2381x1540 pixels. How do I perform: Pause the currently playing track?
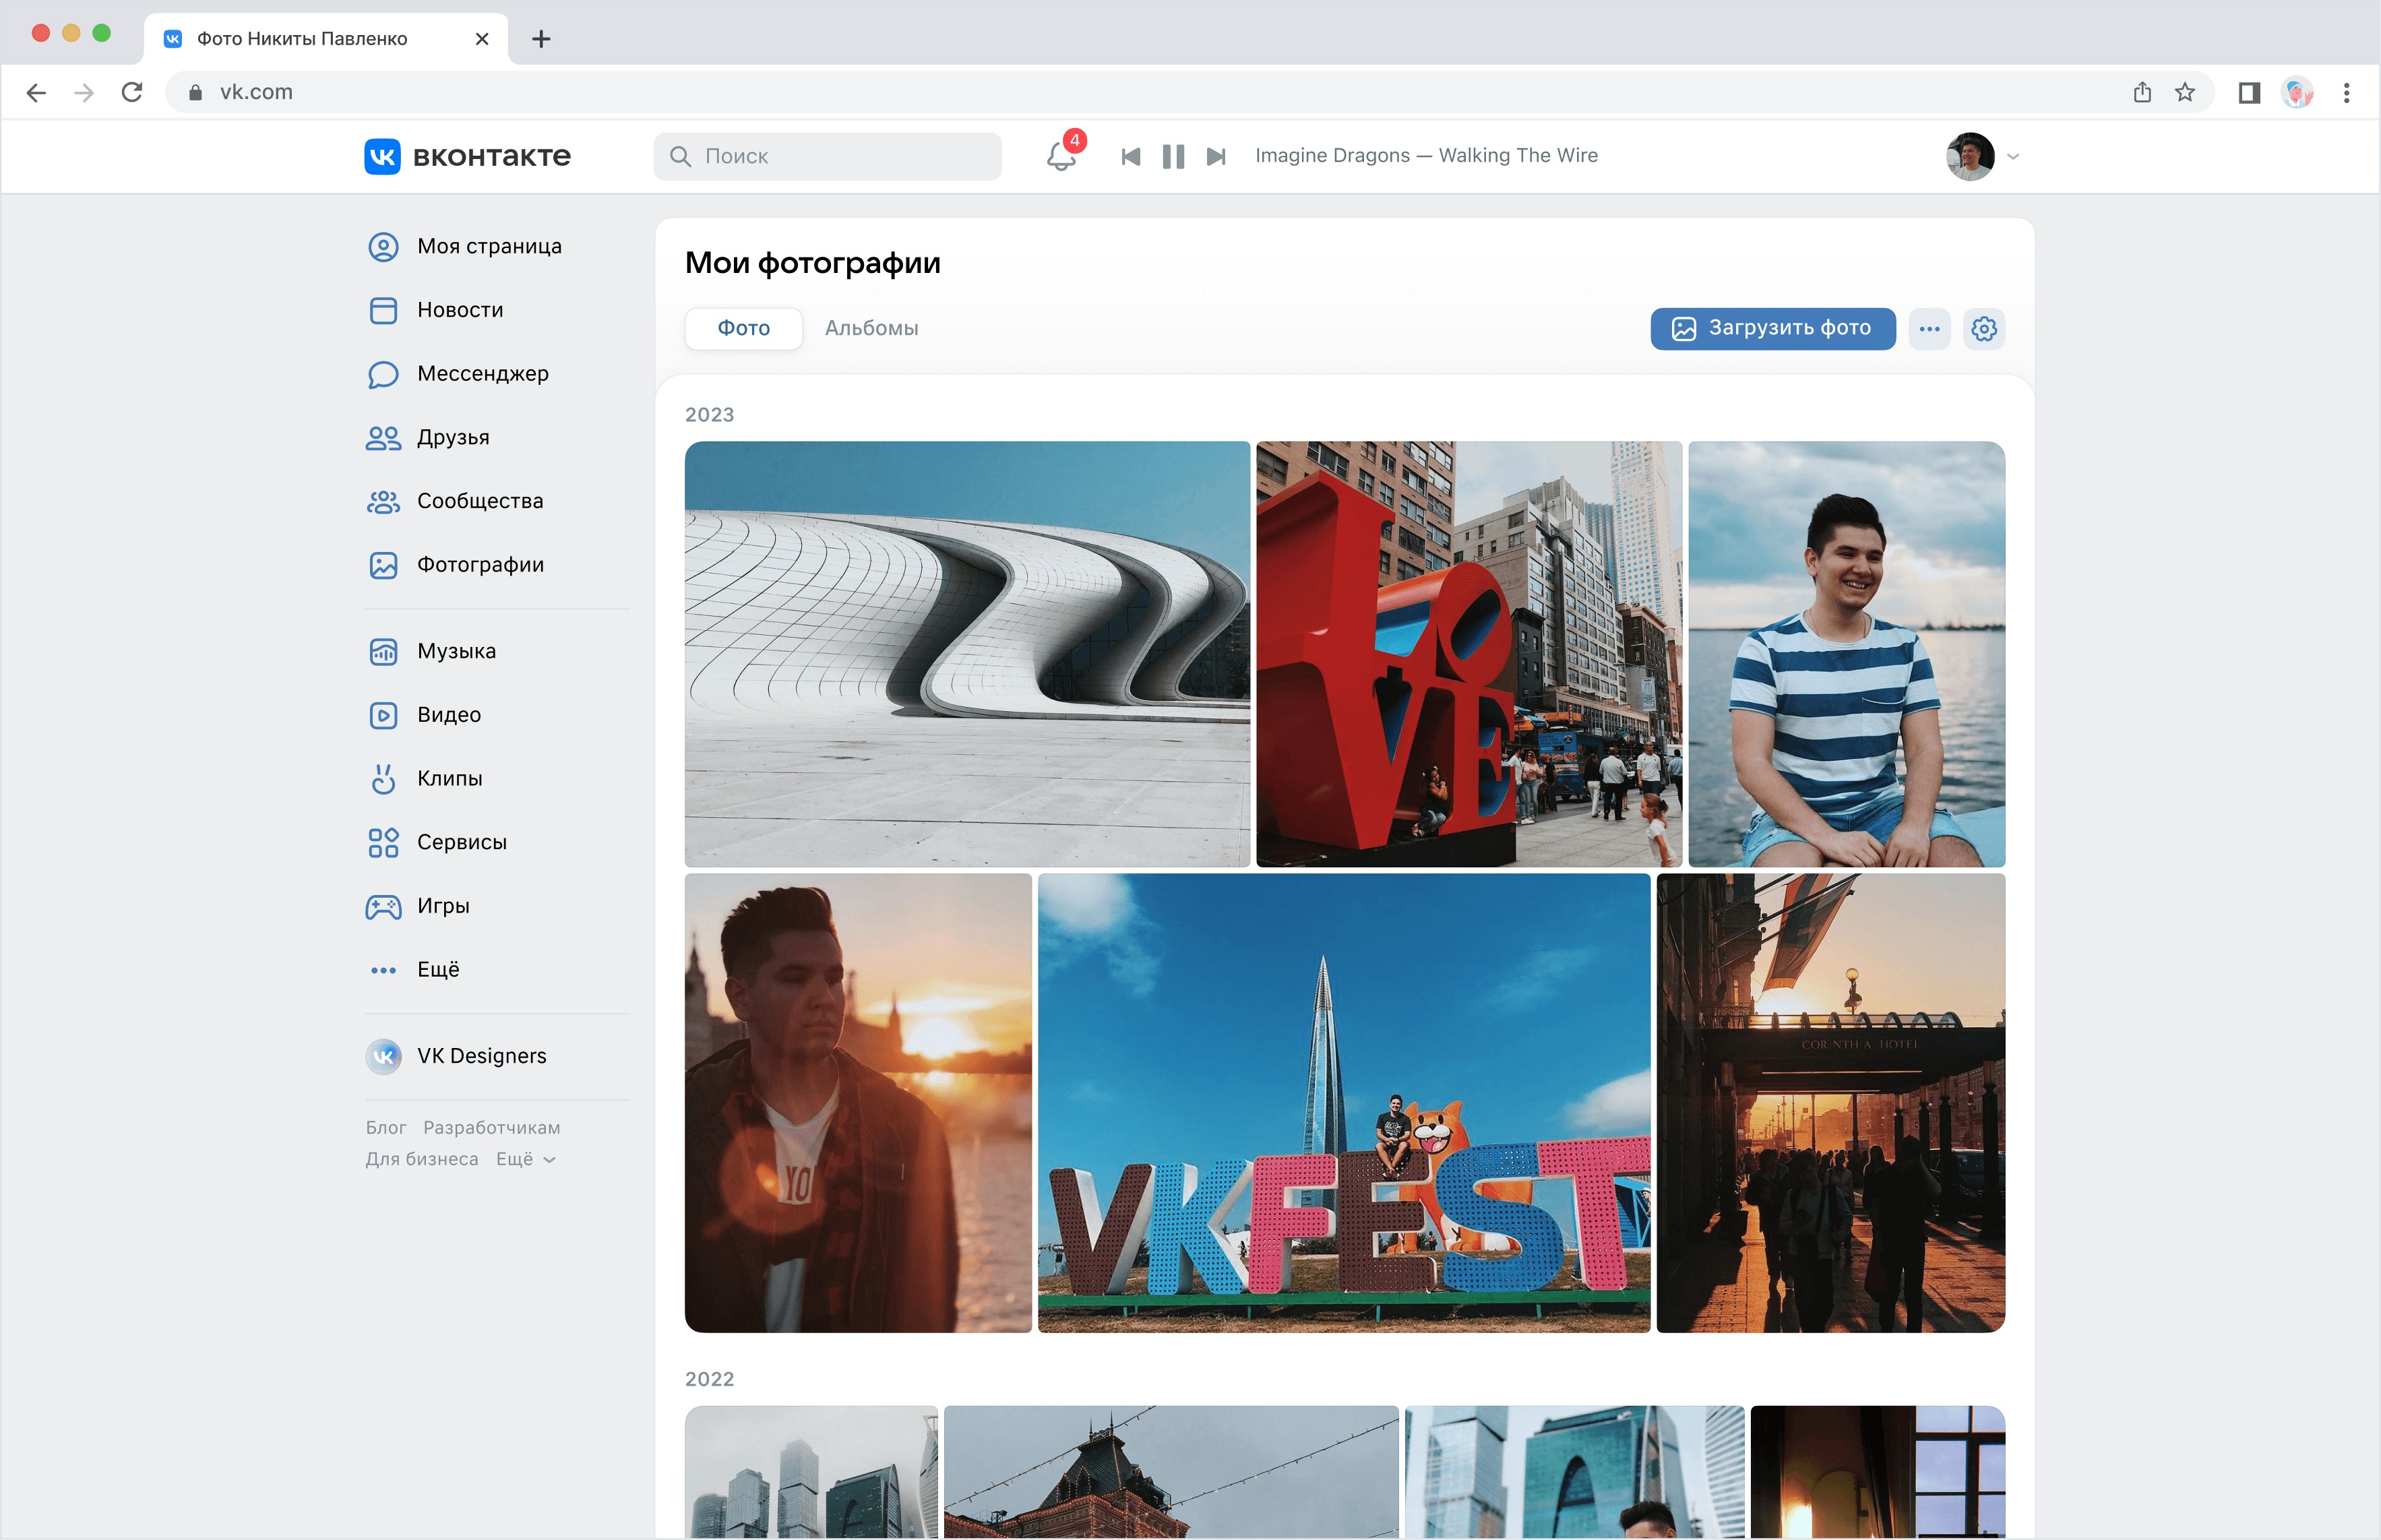click(1173, 156)
